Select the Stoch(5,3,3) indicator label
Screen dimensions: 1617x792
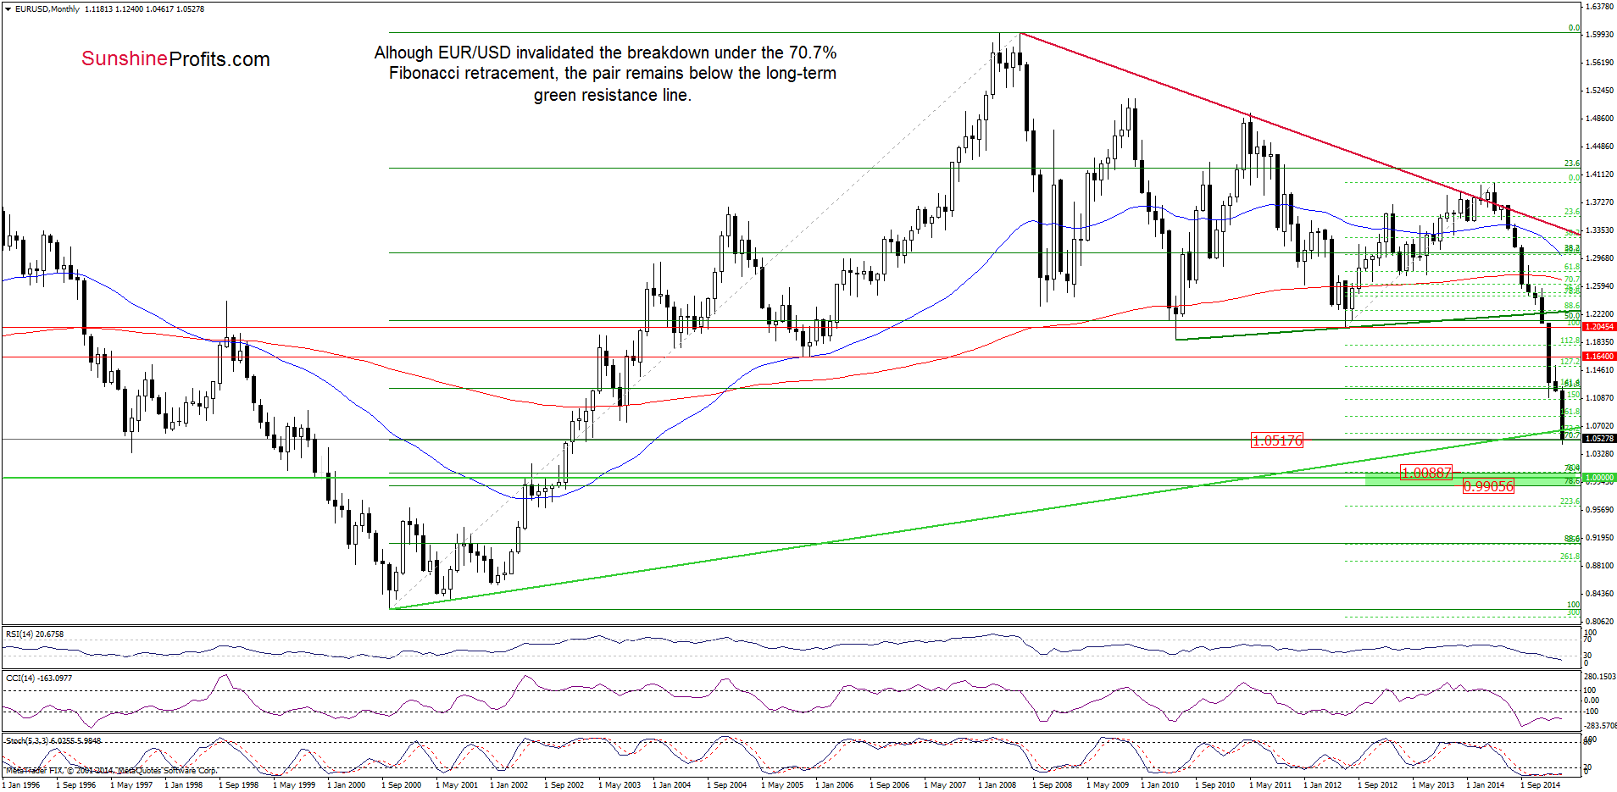point(53,740)
